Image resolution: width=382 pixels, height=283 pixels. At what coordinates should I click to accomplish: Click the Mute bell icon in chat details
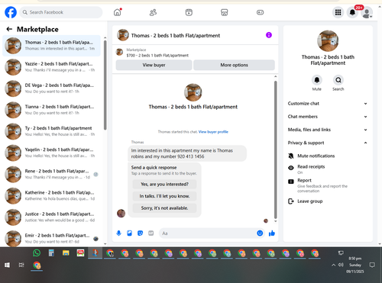coord(317,80)
